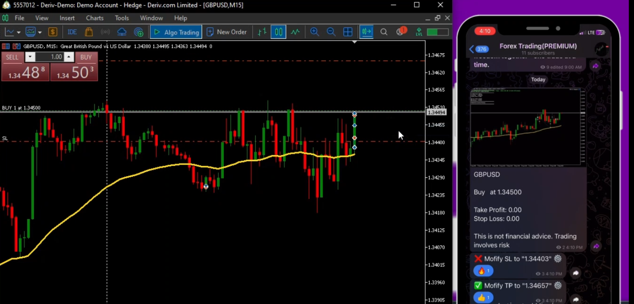Click the chart shift triangle marker
Viewport: 634px width, 304px height.
point(355,42)
